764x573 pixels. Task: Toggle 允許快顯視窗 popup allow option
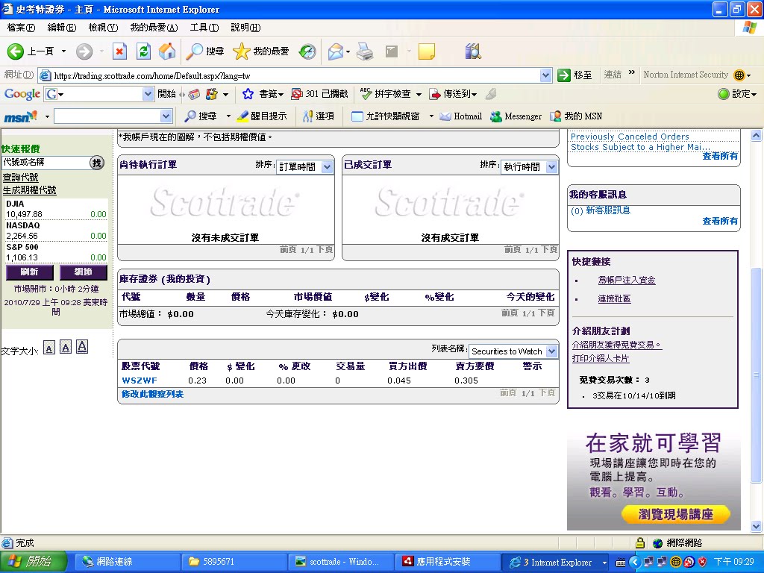386,116
